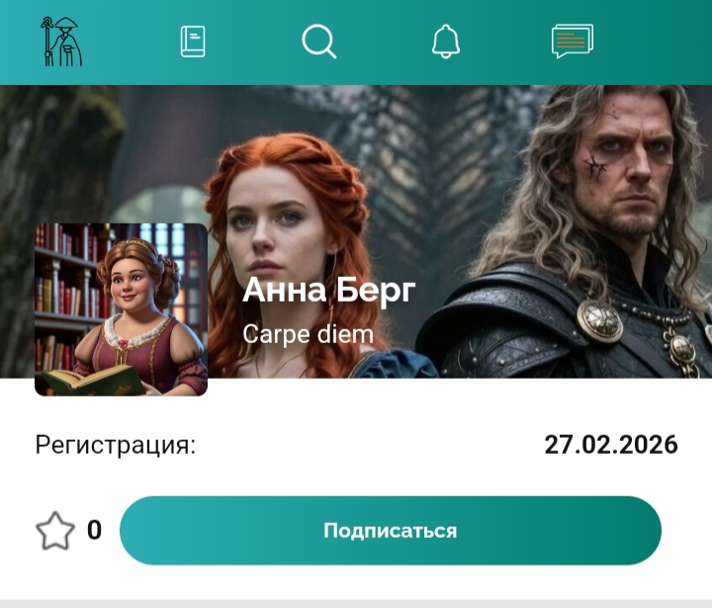Click the Регистрация label
Screen dimensions: 712x608
[x=116, y=445]
